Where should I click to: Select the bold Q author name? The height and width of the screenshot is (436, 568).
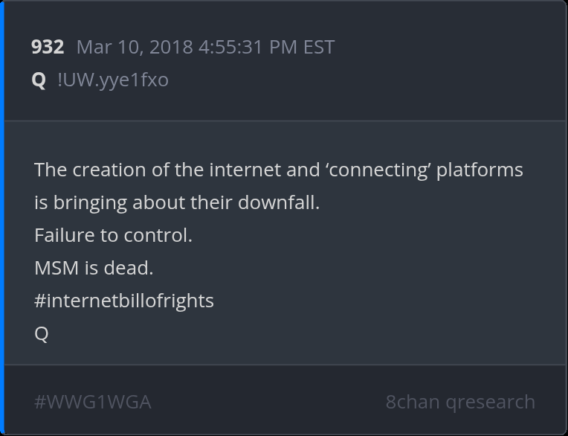(x=39, y=80)
